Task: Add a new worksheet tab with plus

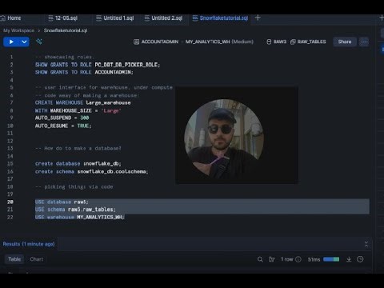Action: [258, 18]
